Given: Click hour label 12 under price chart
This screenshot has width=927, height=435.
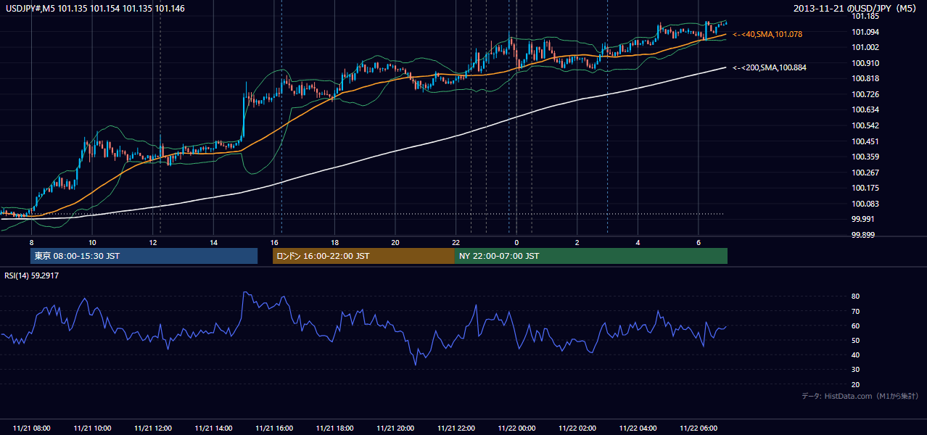Looking at the screenshot, I should tap(152, 241).
